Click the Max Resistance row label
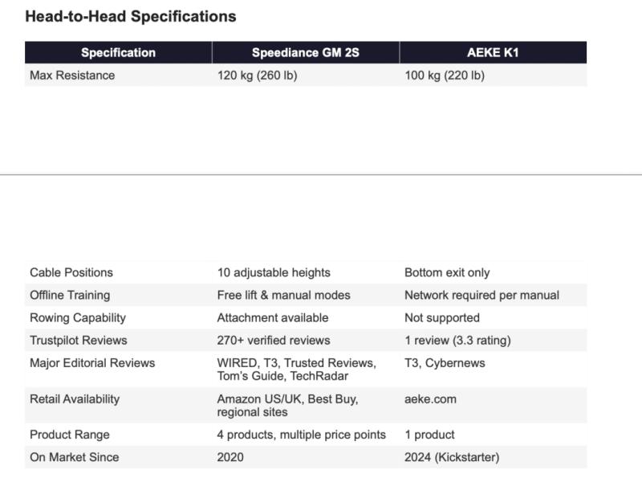 pos(72,76)
